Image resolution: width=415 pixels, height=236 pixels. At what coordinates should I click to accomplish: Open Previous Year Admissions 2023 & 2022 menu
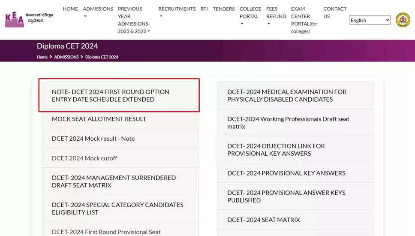point(134,20)
